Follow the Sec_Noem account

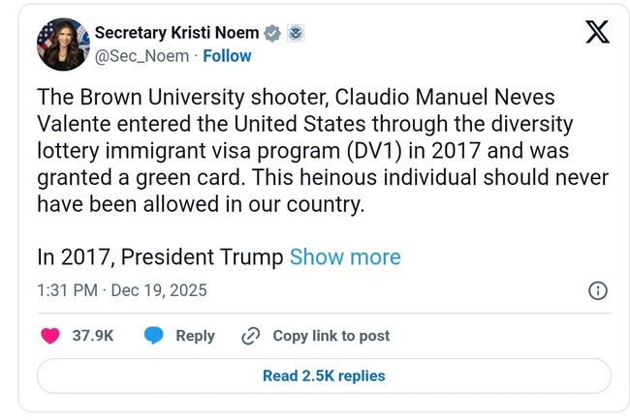coord(227,56)
